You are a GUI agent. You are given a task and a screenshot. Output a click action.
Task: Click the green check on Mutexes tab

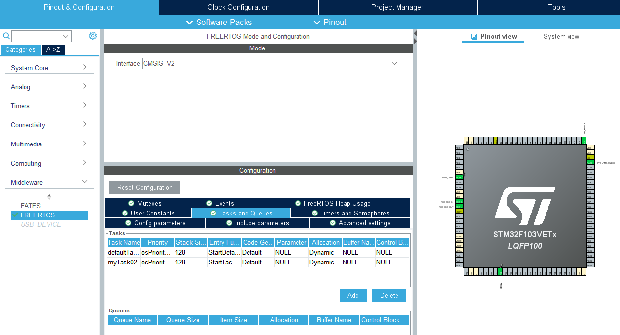click(x=131, y=203)
